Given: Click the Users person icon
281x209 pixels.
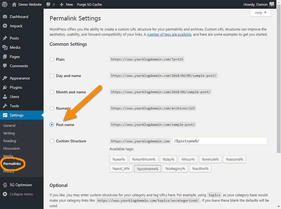Looking at the screenshot, I should pos(5,97).
